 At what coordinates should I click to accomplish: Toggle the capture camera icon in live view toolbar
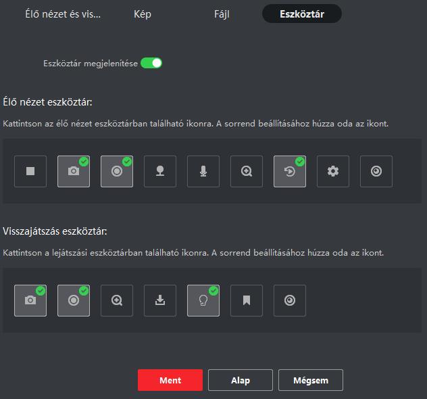coord(74,171)
